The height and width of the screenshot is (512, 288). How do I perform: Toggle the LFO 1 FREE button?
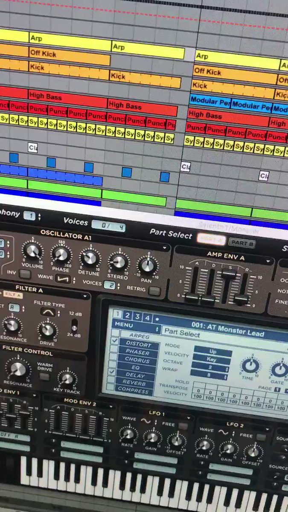pyautogui.click(x=184, y=426)
